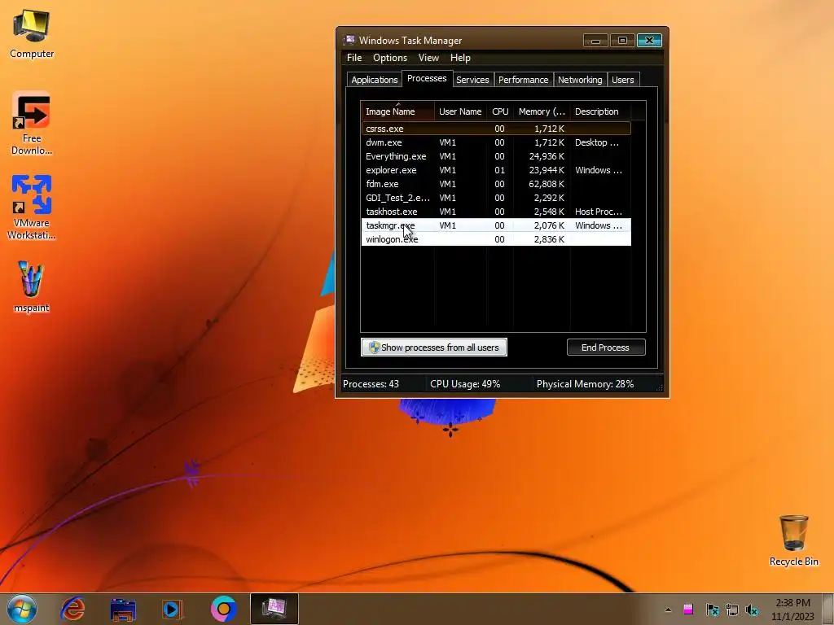Screen dimensions: 834x625
Task: Click the Task Manager taskbar button
Action: click(x=274, y=609)
